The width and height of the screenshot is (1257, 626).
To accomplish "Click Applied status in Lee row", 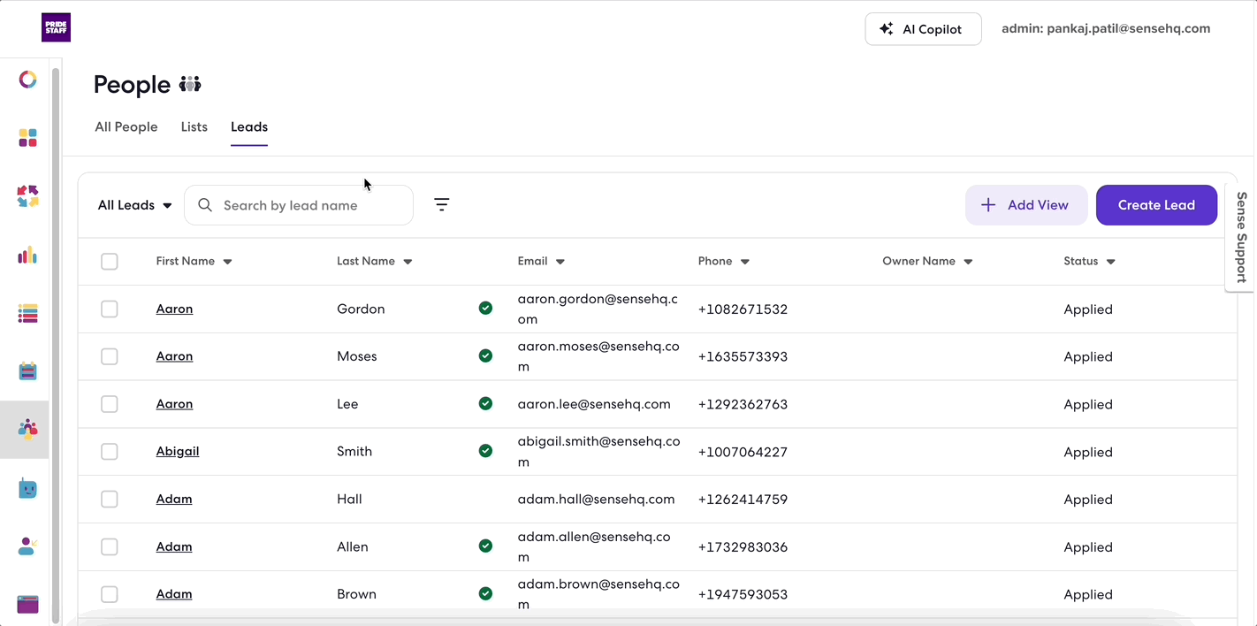I will pyautogui.click(x=1088, y=404).
